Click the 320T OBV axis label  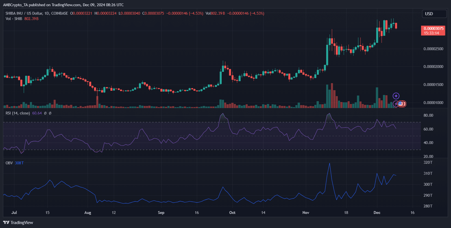428,162
